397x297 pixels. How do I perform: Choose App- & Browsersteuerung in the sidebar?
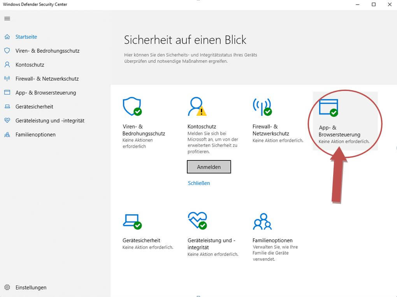(46, 93)
